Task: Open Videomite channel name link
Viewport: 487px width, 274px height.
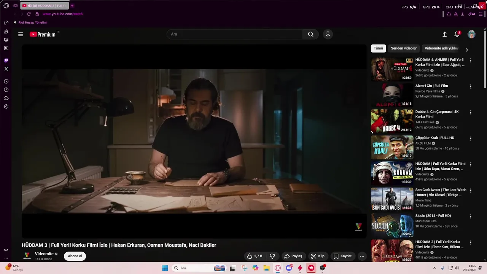Action: coord(44,254)
